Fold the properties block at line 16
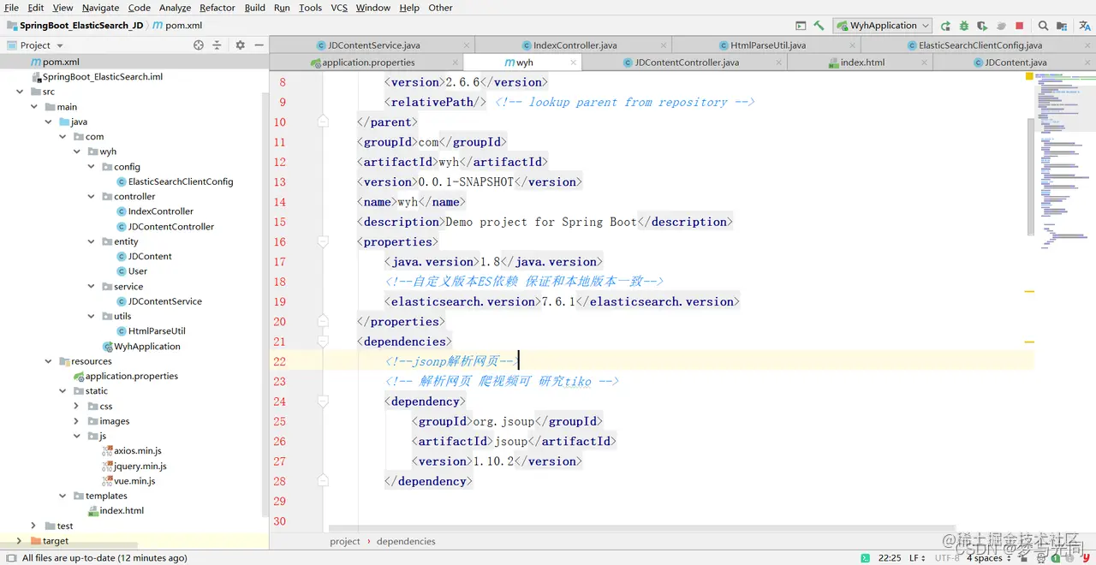 pyautogui.click(x=323, y=242)
